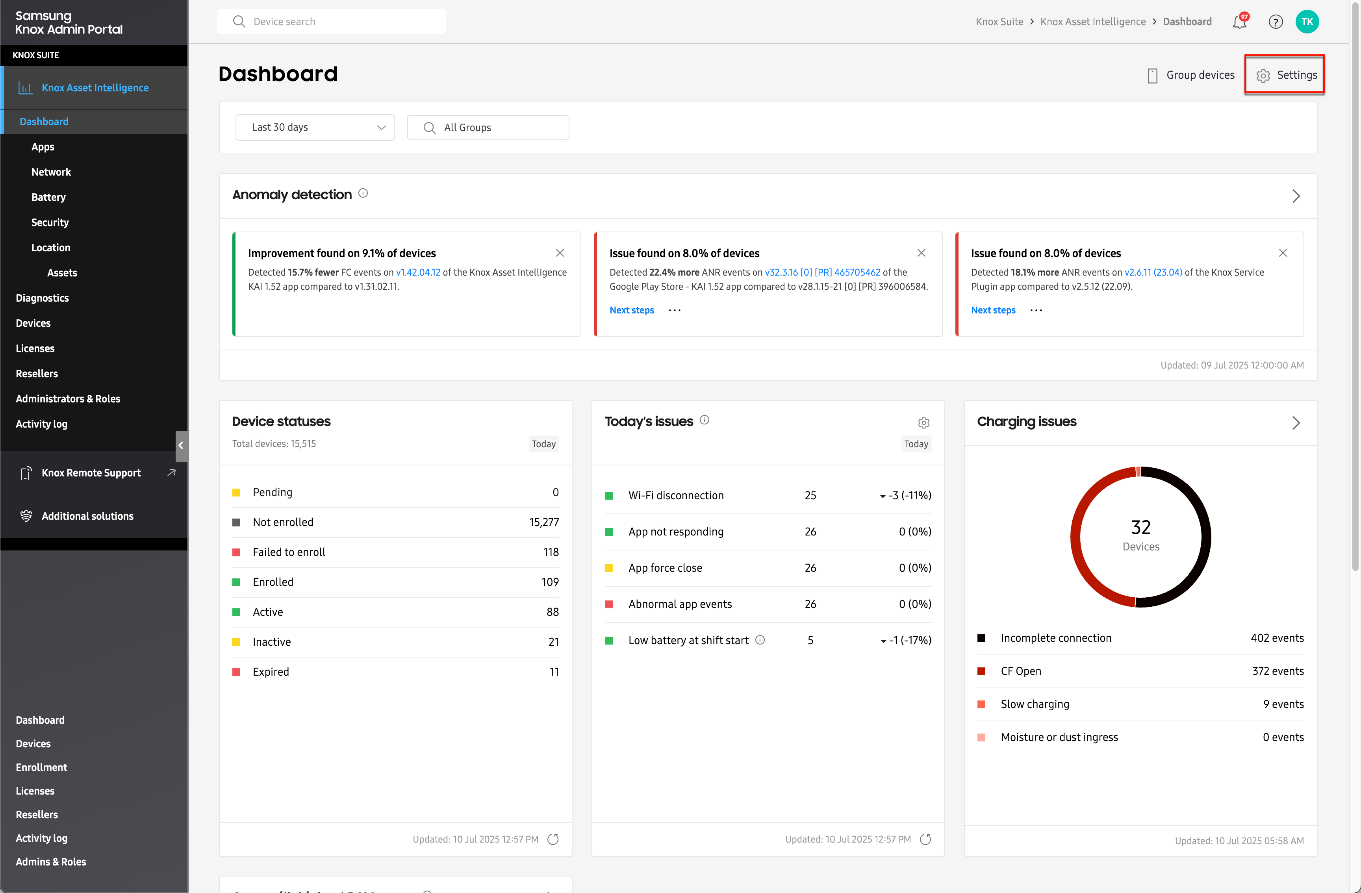Click the Slow charging legend swatch
This screenshot has height=893, width=1361.
pos(981,704)
